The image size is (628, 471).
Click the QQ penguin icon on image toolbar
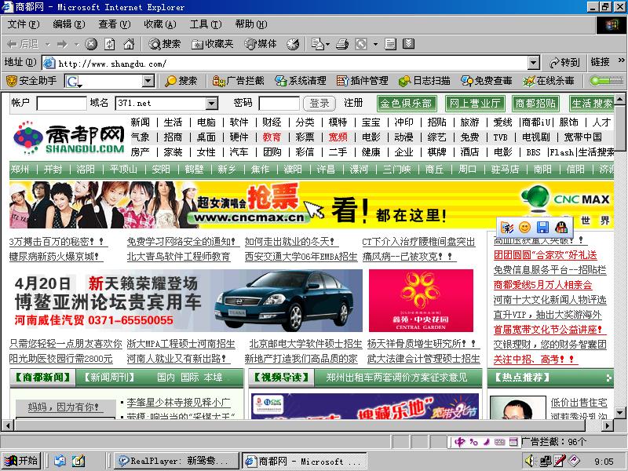[560, 228]
